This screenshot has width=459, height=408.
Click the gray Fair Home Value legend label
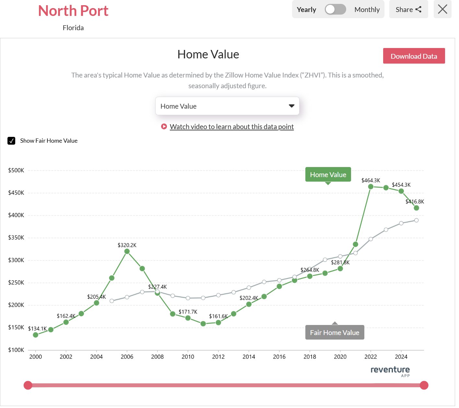[335, 332]
